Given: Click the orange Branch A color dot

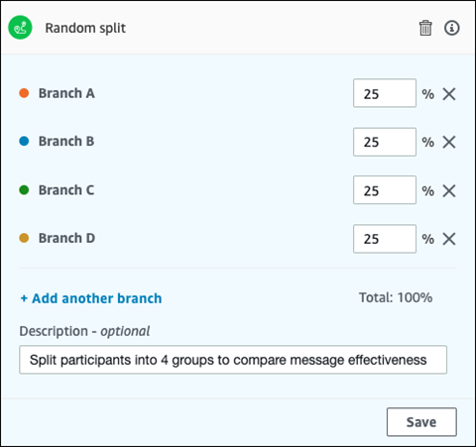Looking at the screenshot, I should (24, 93).
